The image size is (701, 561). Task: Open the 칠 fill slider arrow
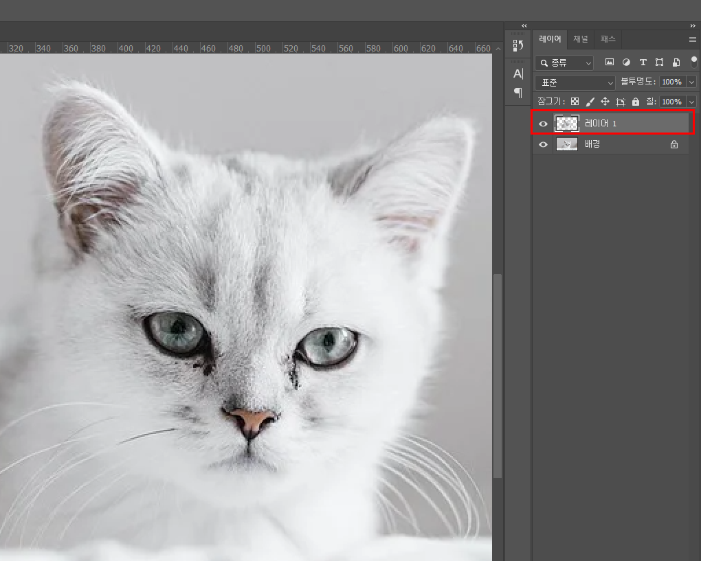click(692, 102)
